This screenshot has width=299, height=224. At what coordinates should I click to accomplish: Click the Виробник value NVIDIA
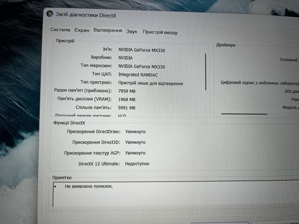126,58
